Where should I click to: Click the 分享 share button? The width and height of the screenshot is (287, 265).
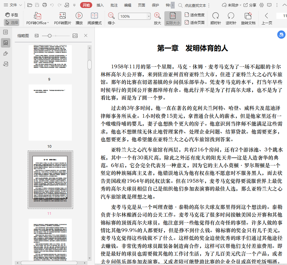coord(250,5)
